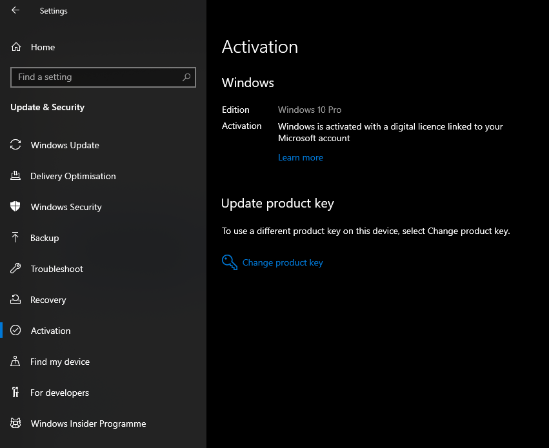Click the Change product key link
Image resolution: width=549 pixels, height=448 pixels.
tap(283, 262)
